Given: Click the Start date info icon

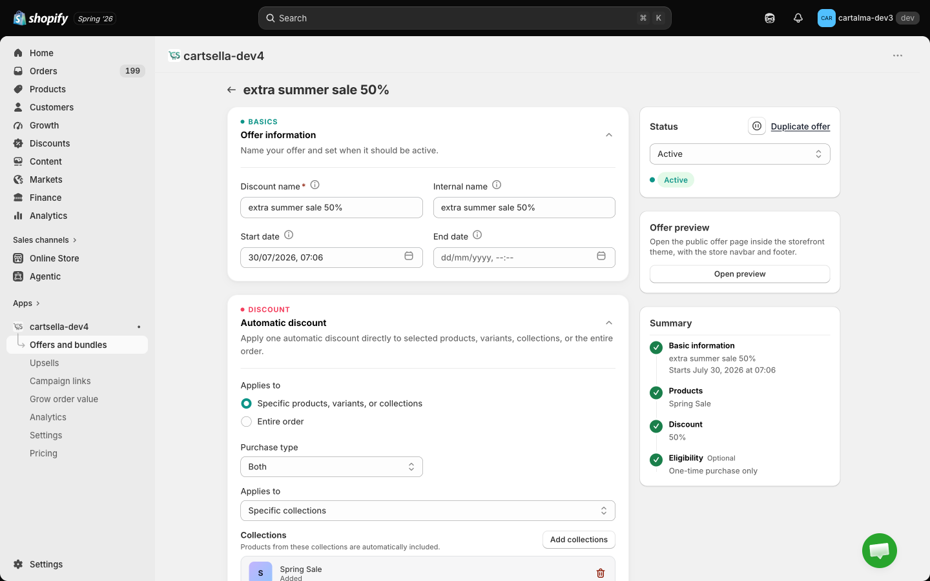Looking at the screenshot, I should [289, 236].
